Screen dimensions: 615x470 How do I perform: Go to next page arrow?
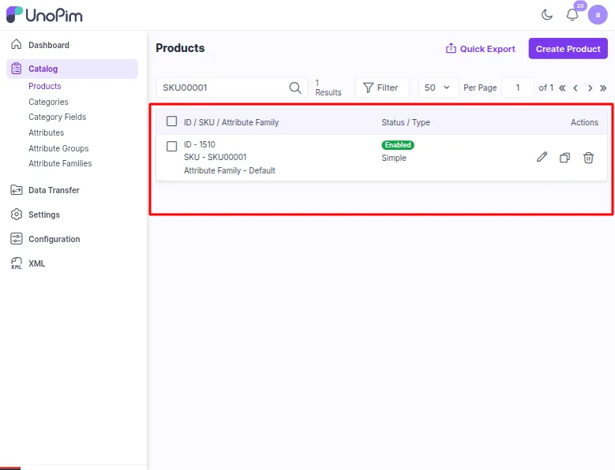click(x=590, y=88)
